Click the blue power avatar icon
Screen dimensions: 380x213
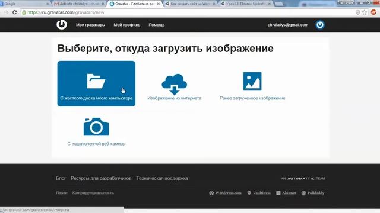(x=320, y=25)
